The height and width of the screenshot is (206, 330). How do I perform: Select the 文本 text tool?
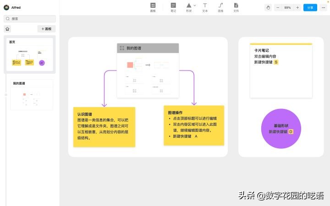tap(205, 7)
